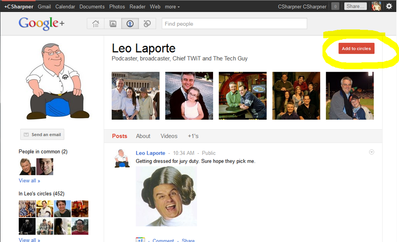Click fourth avatar in Leo's circles bottom row
This screenshot has height=242, width=399.
(x=80, y=226)
